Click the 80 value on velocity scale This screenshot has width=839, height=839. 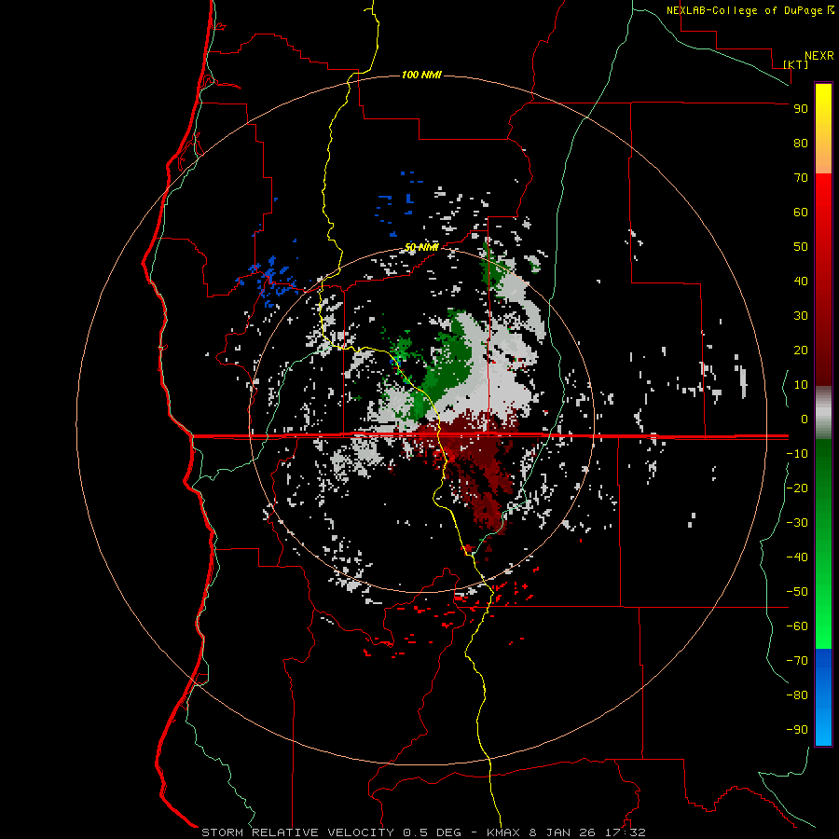click(801, 144)
